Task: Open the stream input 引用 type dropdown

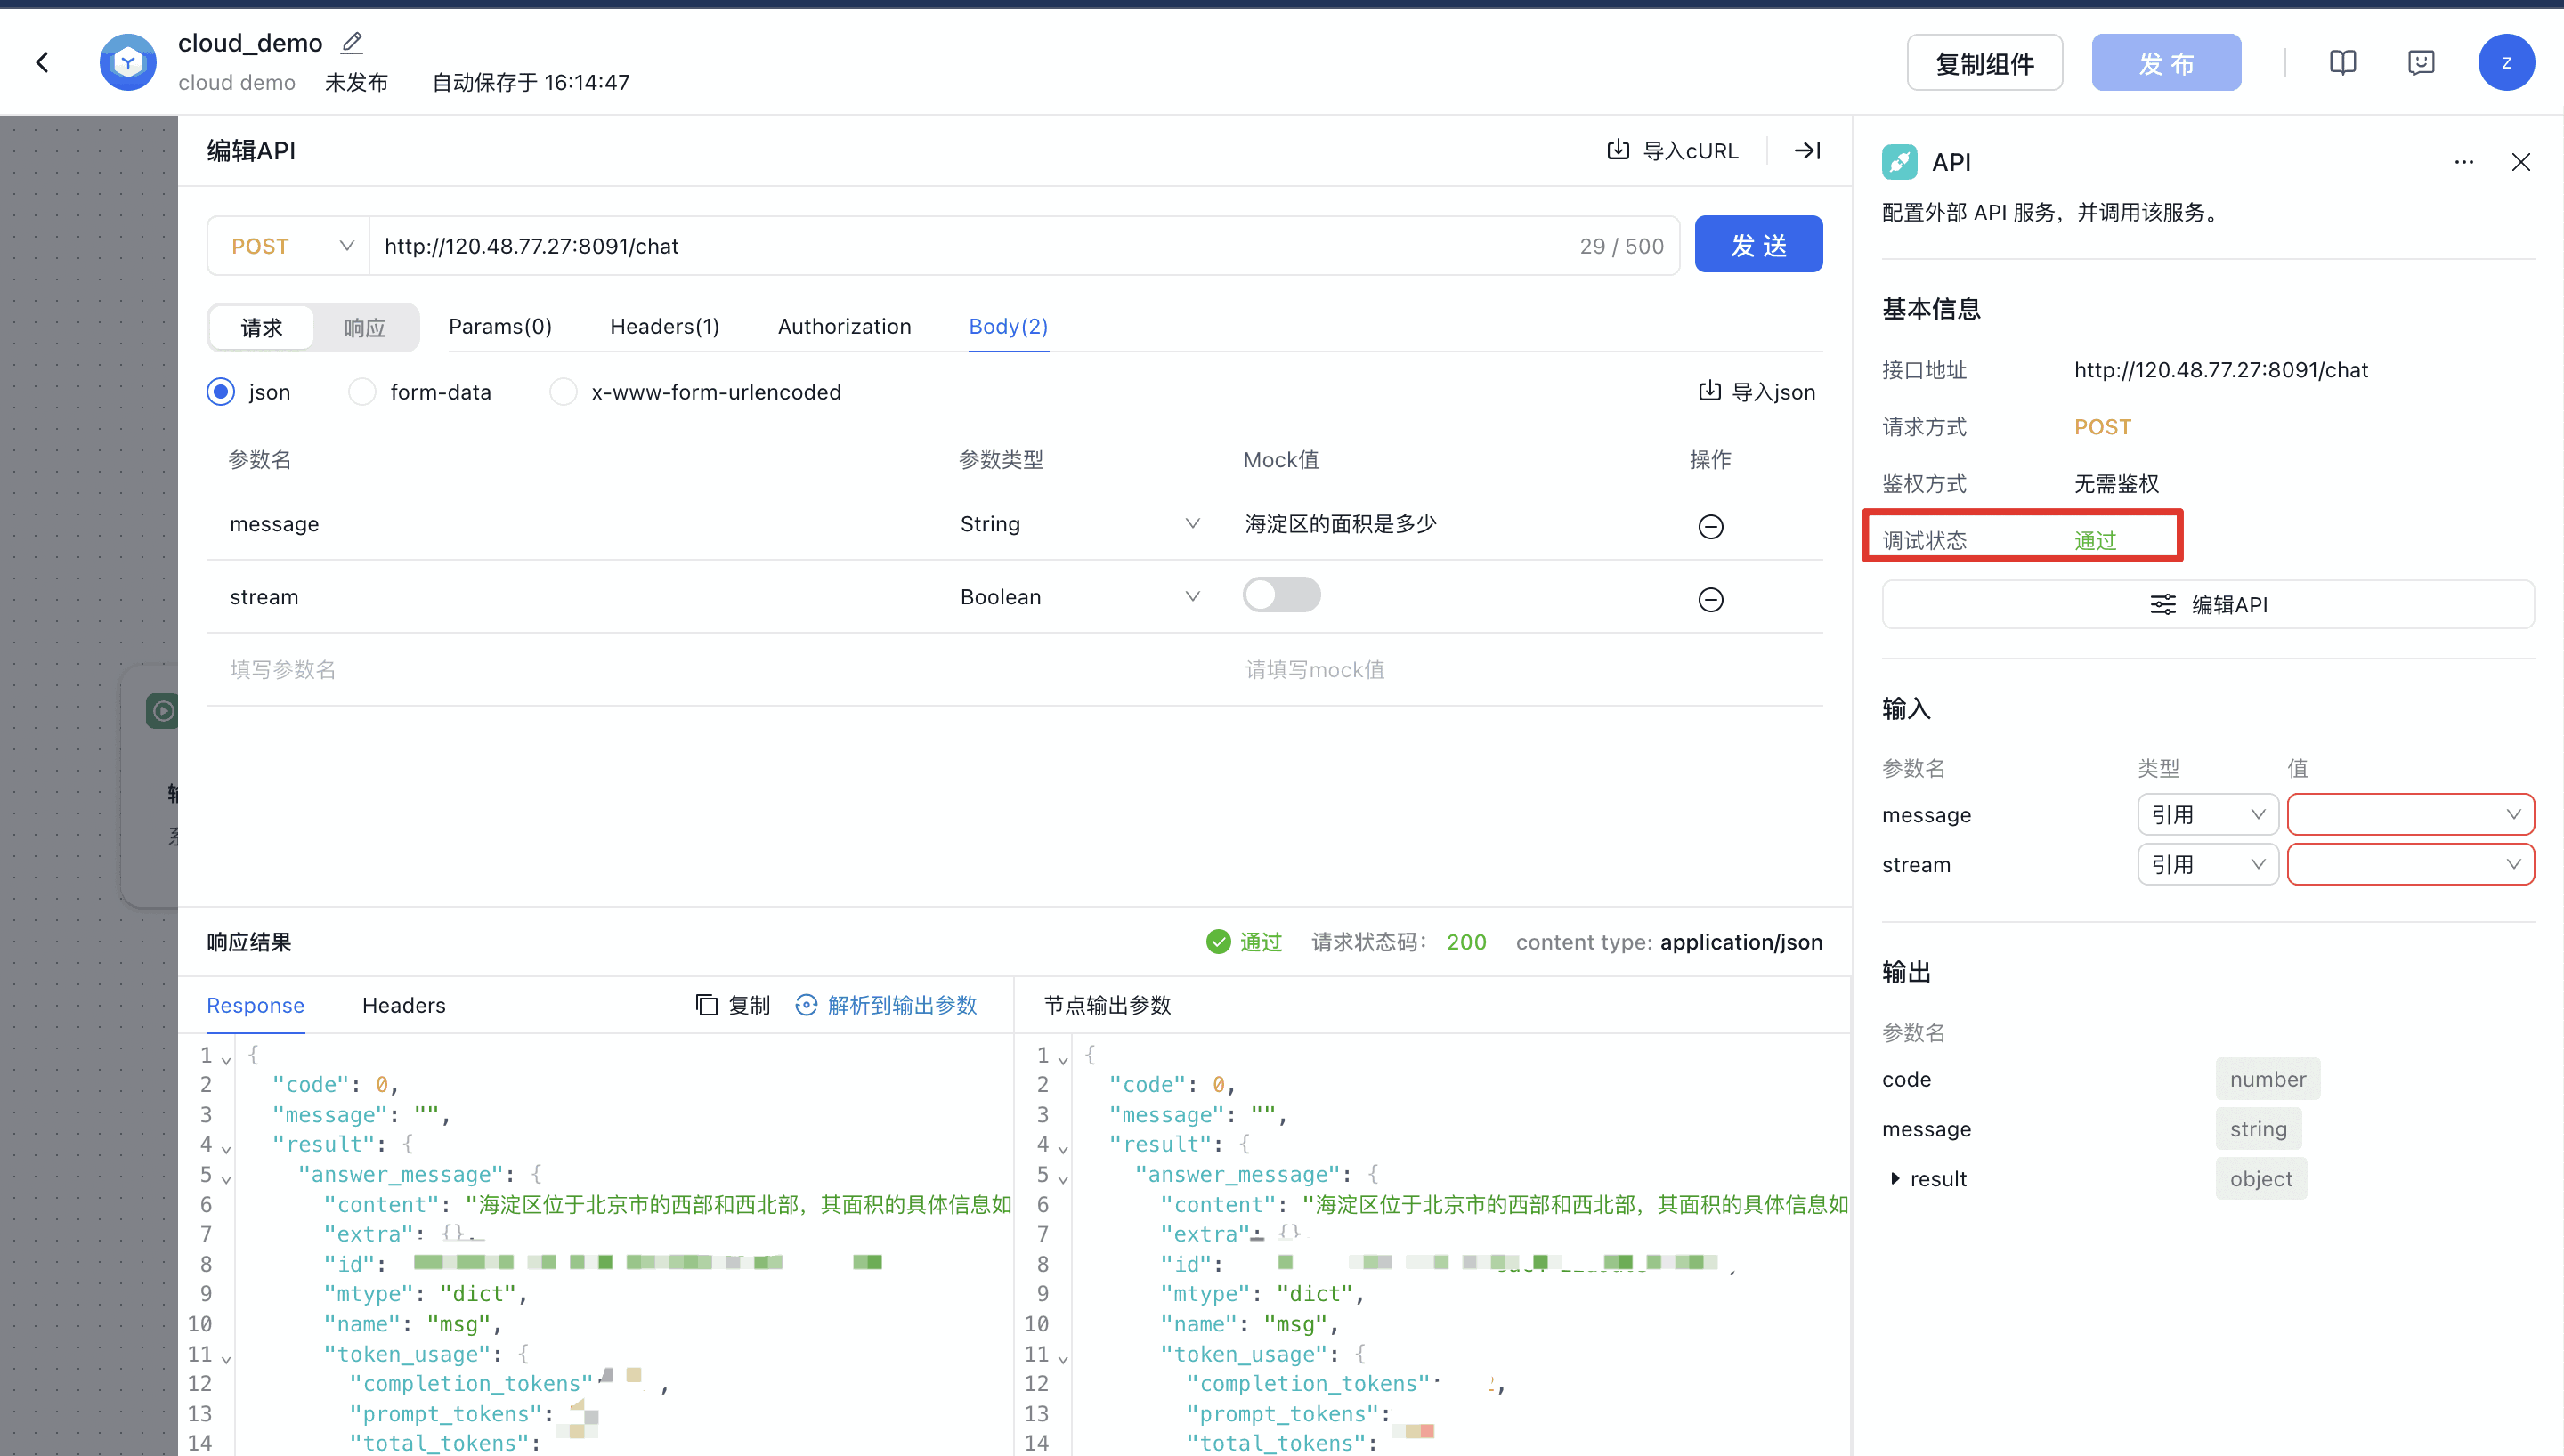Action: point(2207,864)
